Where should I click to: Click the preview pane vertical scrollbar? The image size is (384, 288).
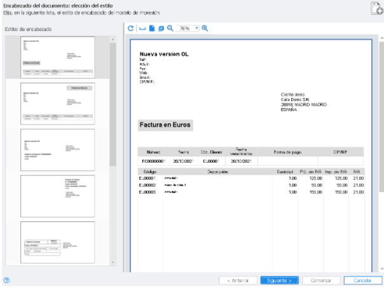[x=381, y=117]
